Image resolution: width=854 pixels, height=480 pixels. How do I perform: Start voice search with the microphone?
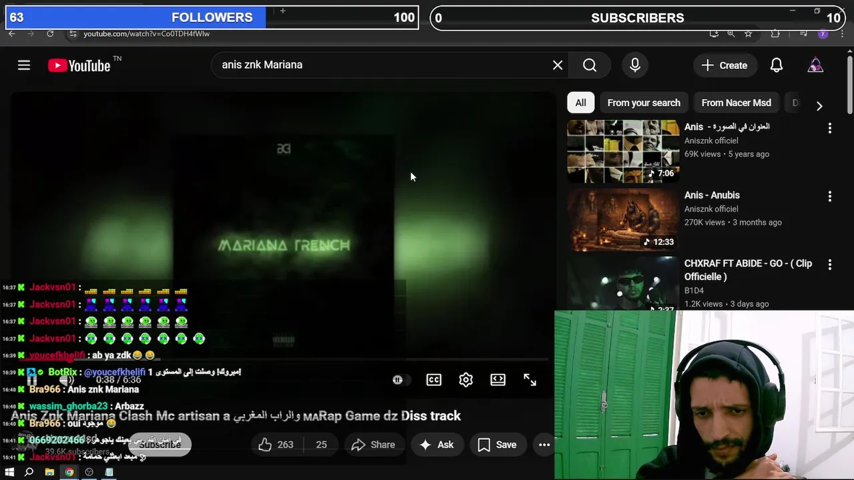pos(635,65)
